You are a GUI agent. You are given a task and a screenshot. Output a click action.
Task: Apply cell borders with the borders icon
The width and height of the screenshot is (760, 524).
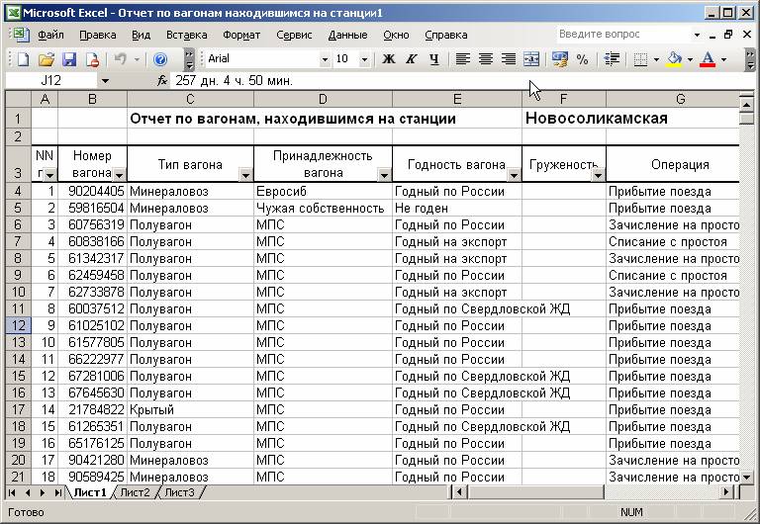(641, 59)
